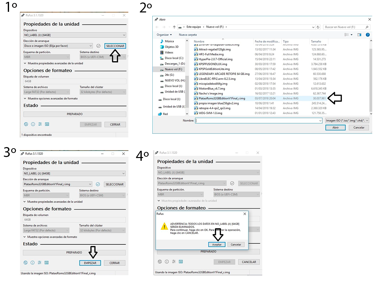
Task: Open the About info icon in step 1 Rufus
Action: (33, 124)
